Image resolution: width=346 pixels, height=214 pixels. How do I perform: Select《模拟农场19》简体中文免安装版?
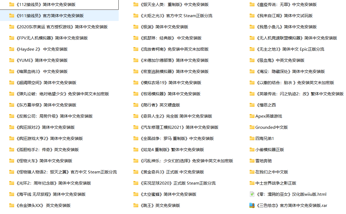coord(171,82)
